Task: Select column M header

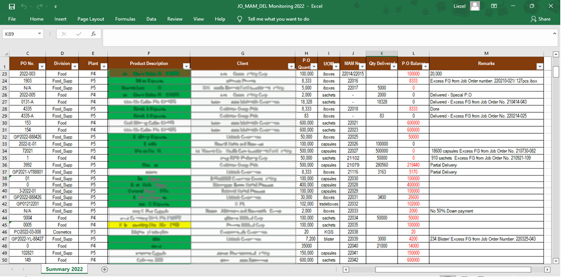Action: (x=486, y=53)
